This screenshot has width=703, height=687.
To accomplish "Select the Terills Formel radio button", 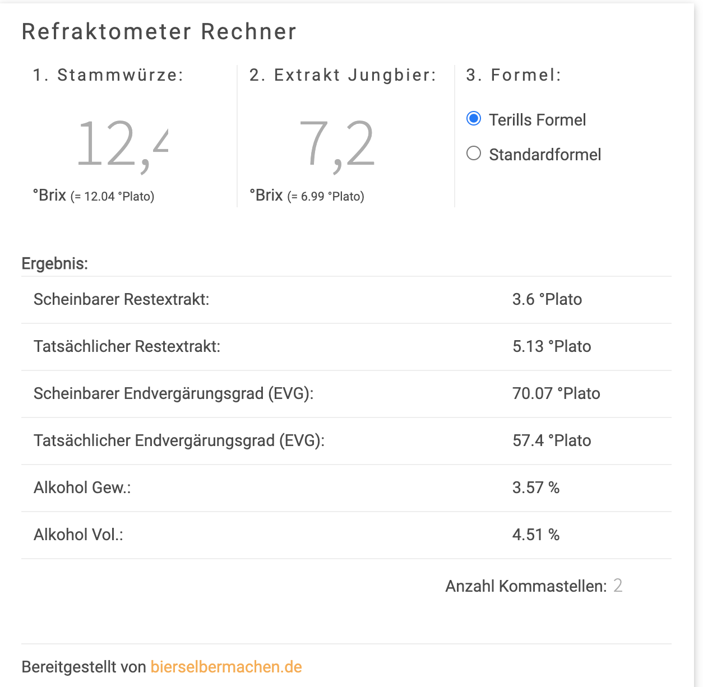I will [474, 119].
